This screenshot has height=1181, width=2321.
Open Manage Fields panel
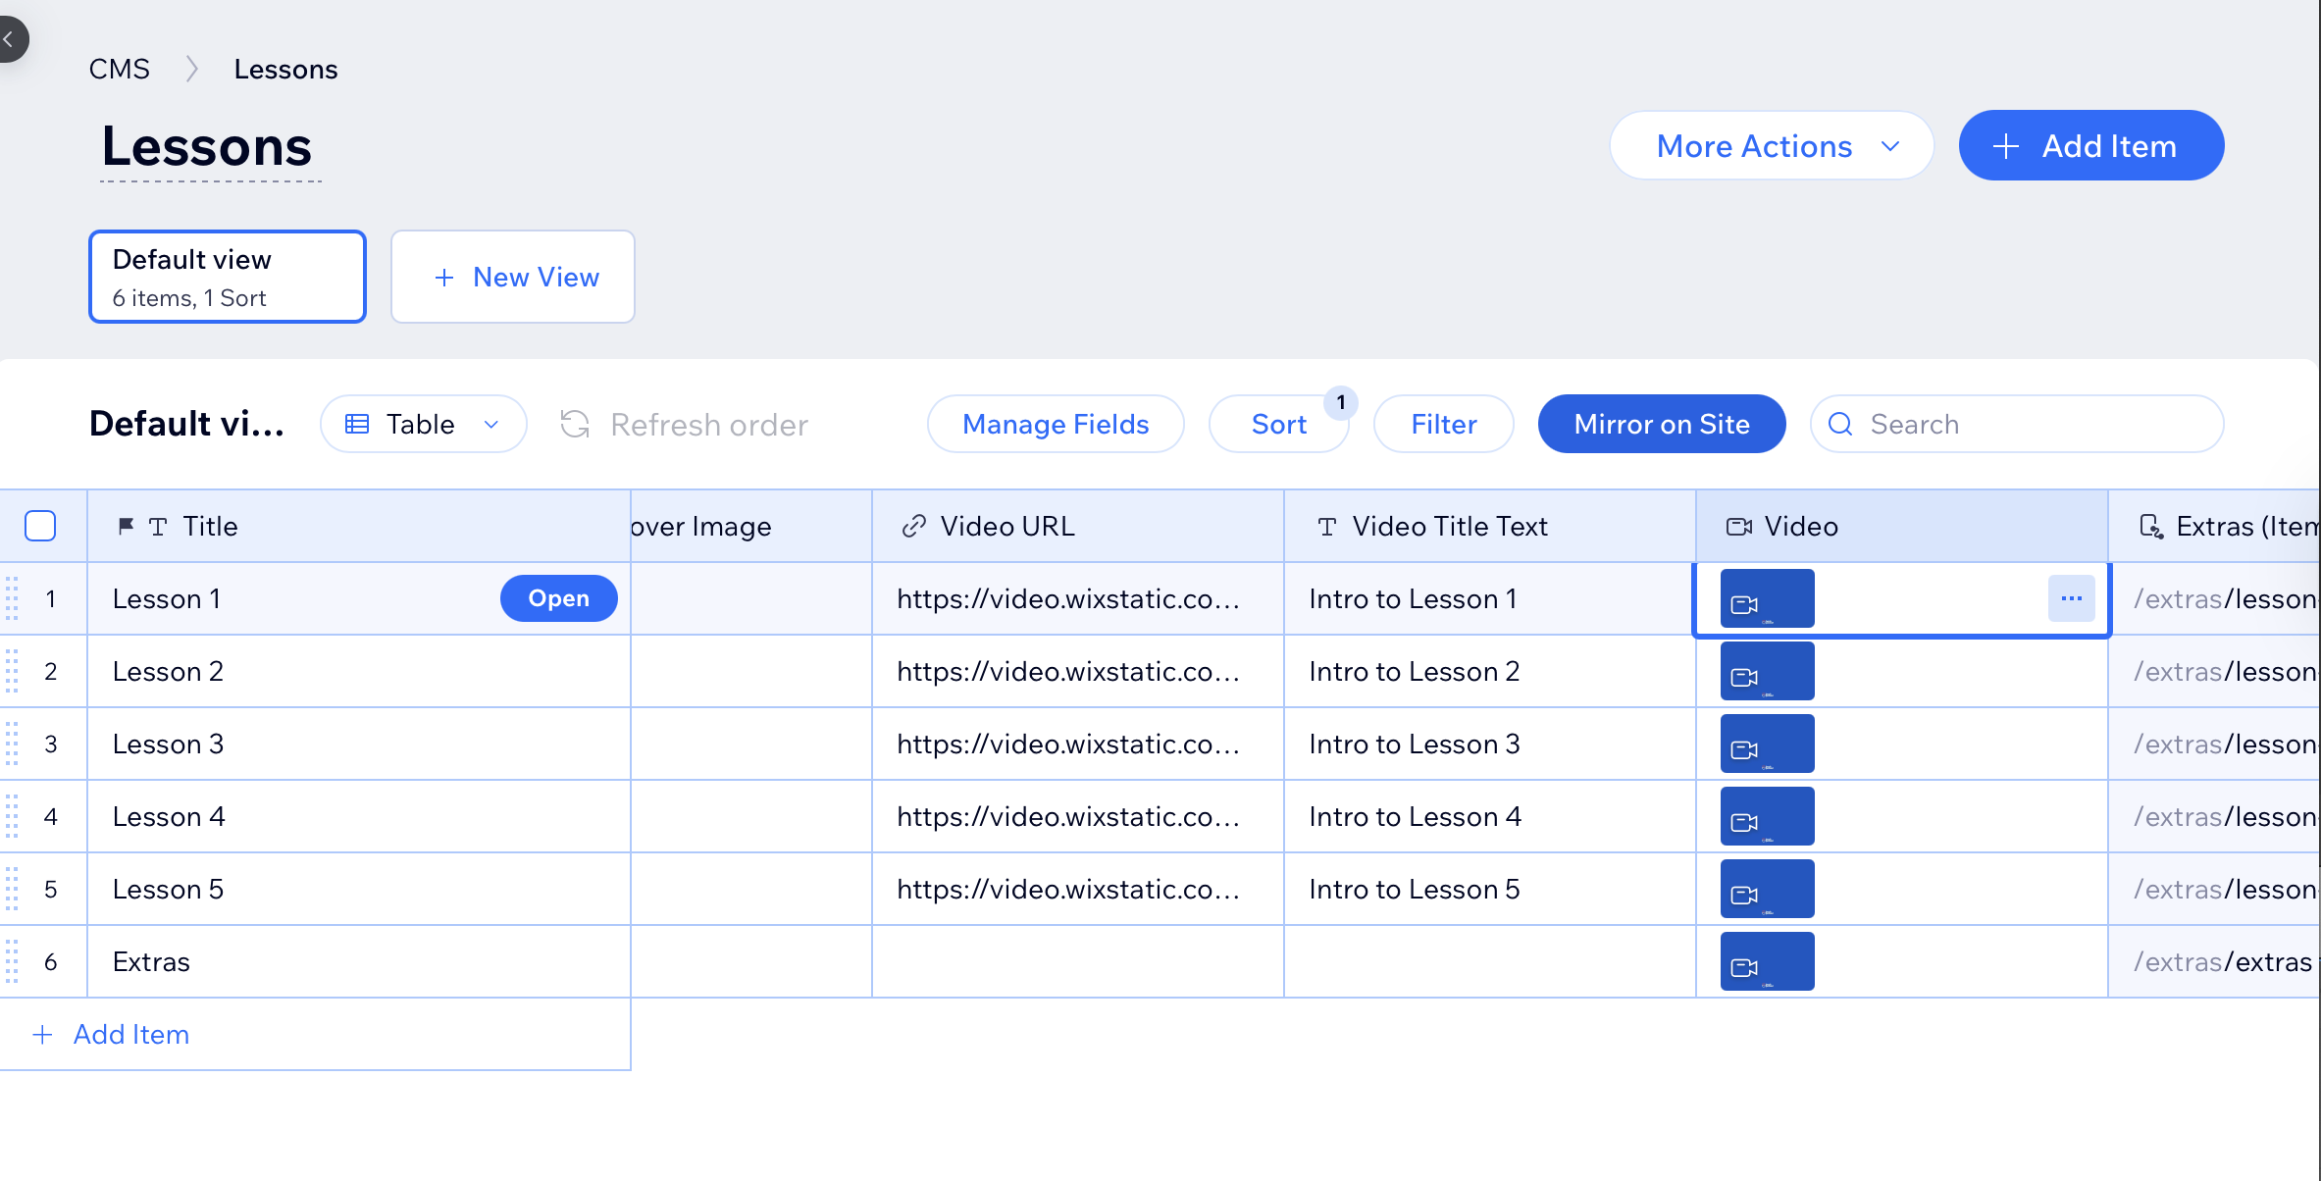1055,424
